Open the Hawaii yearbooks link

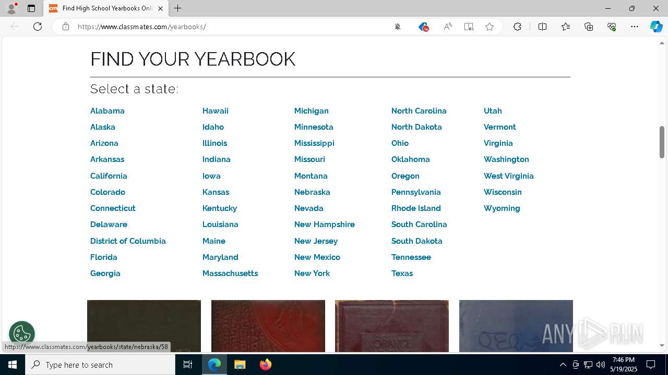click(216, 110)
